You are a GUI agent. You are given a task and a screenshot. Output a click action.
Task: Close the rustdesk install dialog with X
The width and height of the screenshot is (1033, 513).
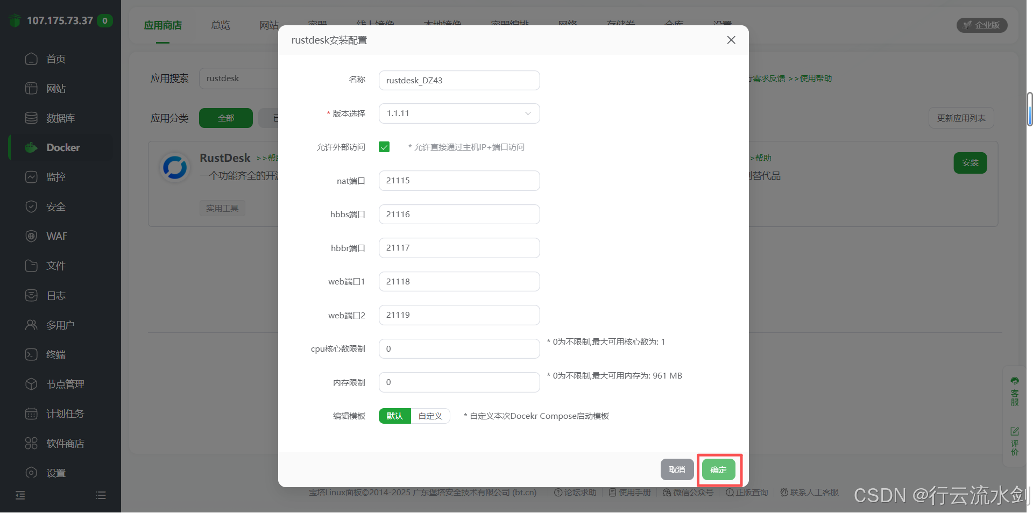[731, 40]
